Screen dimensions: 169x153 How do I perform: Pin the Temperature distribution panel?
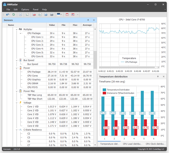(158, 77)
